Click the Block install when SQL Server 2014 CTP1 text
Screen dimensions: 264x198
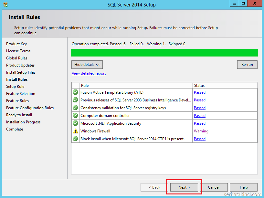click(x=132, y=139)
